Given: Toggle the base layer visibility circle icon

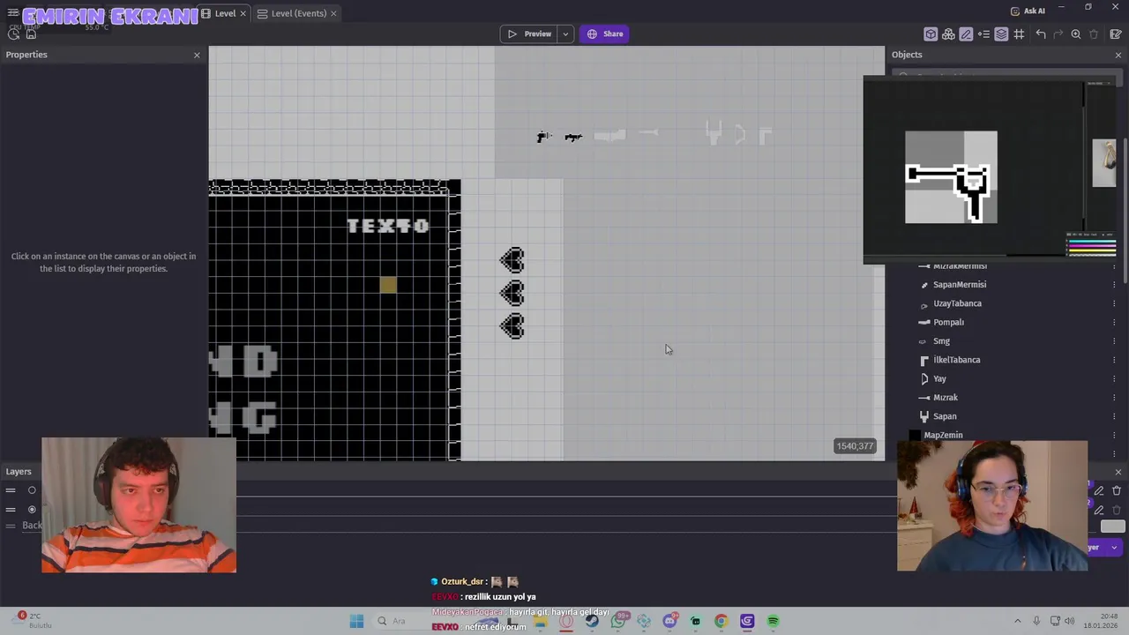Looking at the screenshot, I should (x=32, y=509).
